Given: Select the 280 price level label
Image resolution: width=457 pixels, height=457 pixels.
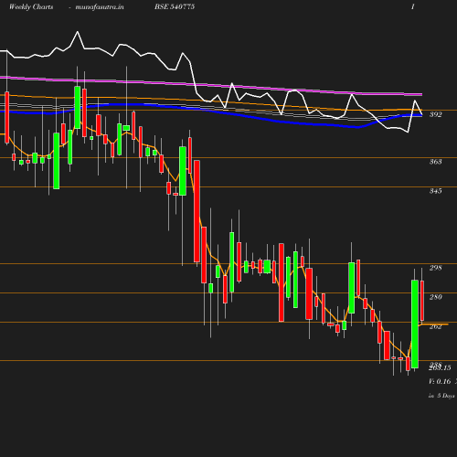Looking at the screenshot, I should coord(435,297).
